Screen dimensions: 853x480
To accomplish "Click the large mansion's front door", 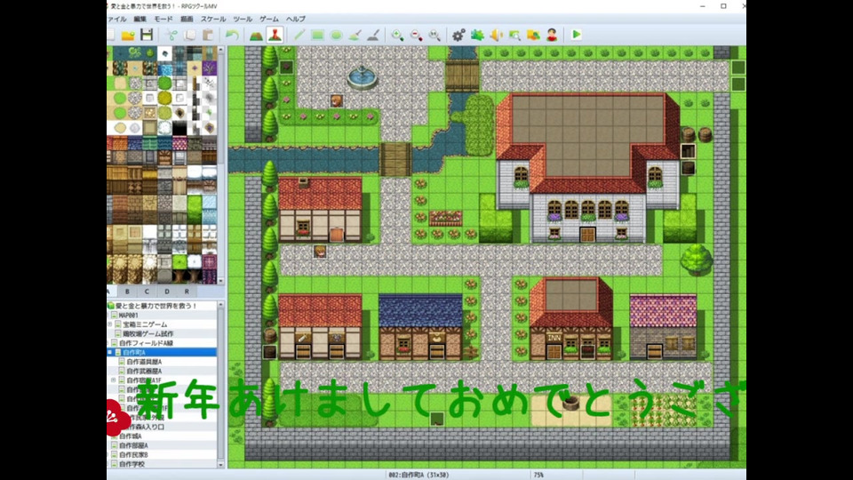I will [587, 235].
